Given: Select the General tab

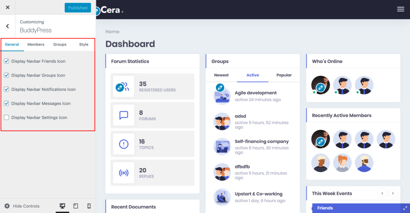Looking at the screenshot, I should [12, 44].
